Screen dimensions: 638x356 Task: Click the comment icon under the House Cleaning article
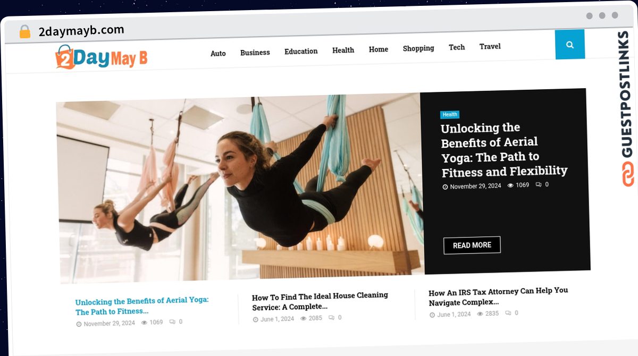(332, 318)
